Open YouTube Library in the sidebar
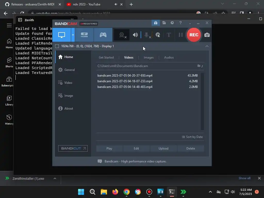 [x=9, y=101]
